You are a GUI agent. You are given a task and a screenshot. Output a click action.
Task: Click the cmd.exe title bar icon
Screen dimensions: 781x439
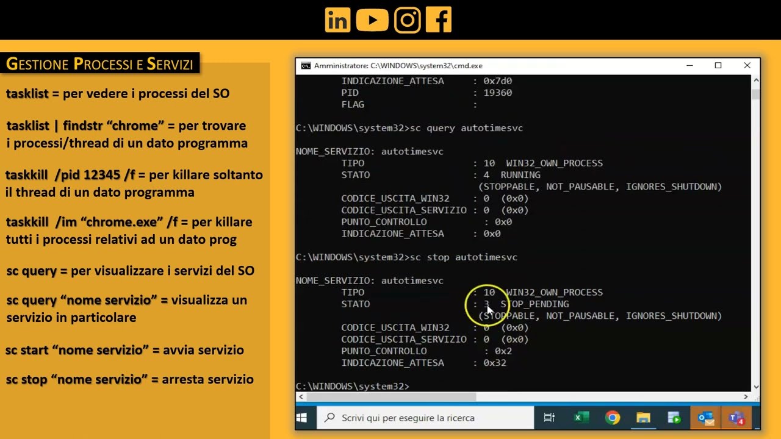pyautogui.click(x=306, y=66)
